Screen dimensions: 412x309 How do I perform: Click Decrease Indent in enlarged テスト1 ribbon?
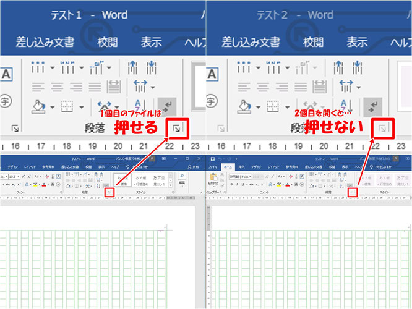(x=132, y=67)
